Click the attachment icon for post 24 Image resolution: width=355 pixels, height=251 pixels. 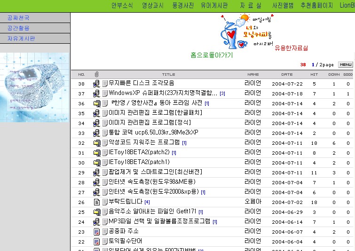96,221
